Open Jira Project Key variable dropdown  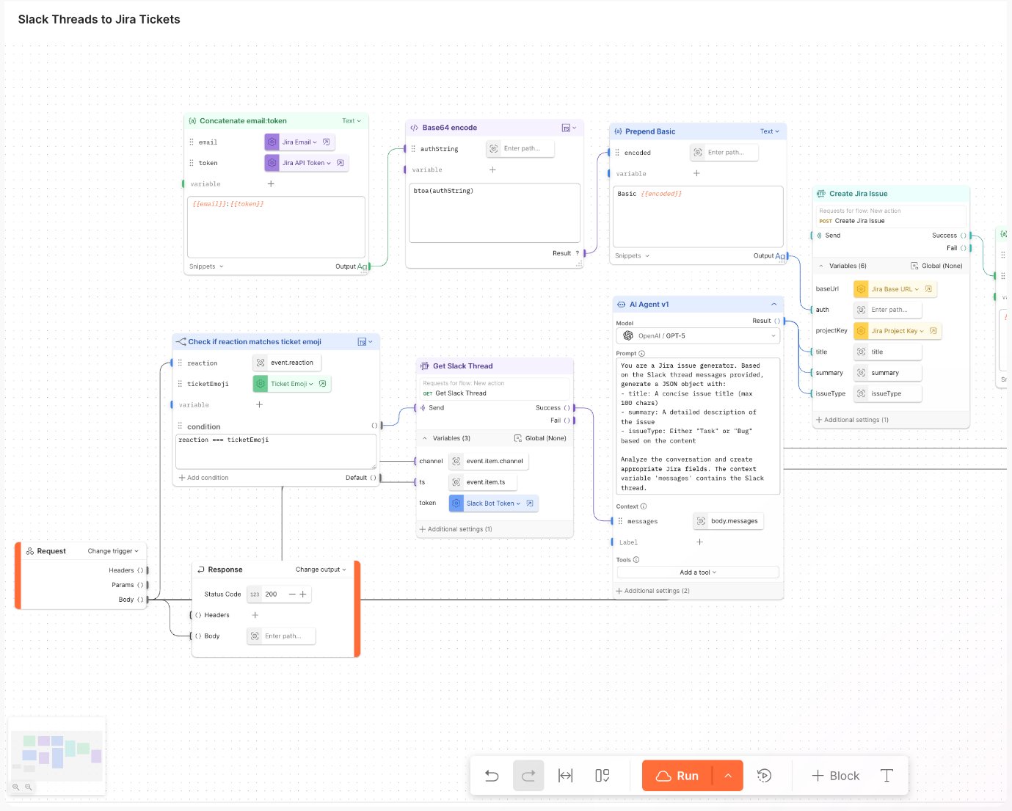click(x=898, y=331)
